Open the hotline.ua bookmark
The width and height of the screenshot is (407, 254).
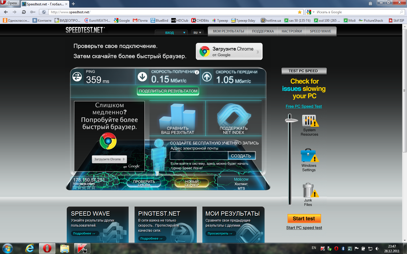pos(271,20)
